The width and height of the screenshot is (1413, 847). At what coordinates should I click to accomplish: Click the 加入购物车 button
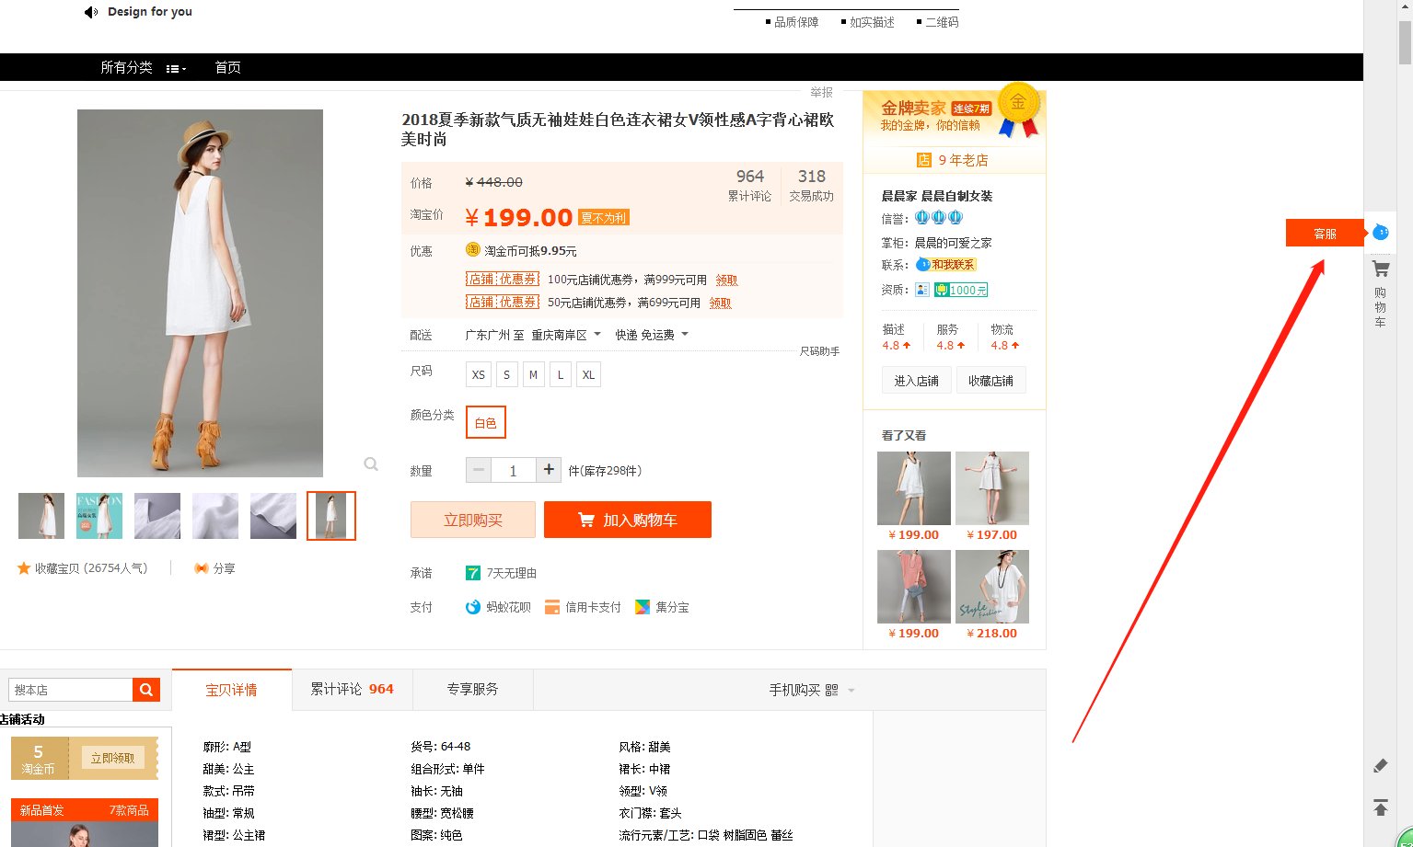pyautogui.click(x=627, y=520)
